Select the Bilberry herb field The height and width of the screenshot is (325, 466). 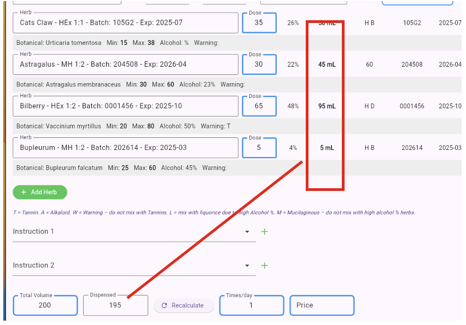125,106
